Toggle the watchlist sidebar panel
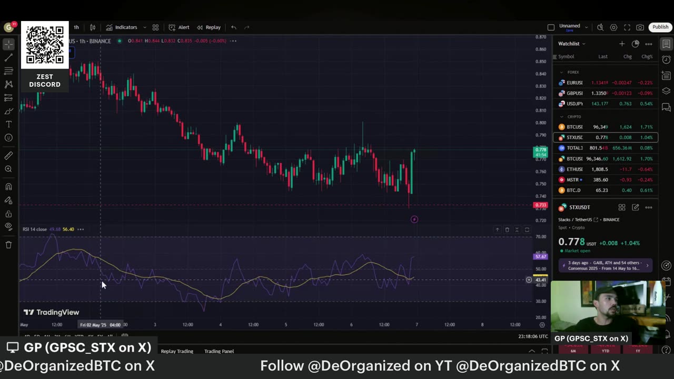674x379 pixels. pos(666,44)
